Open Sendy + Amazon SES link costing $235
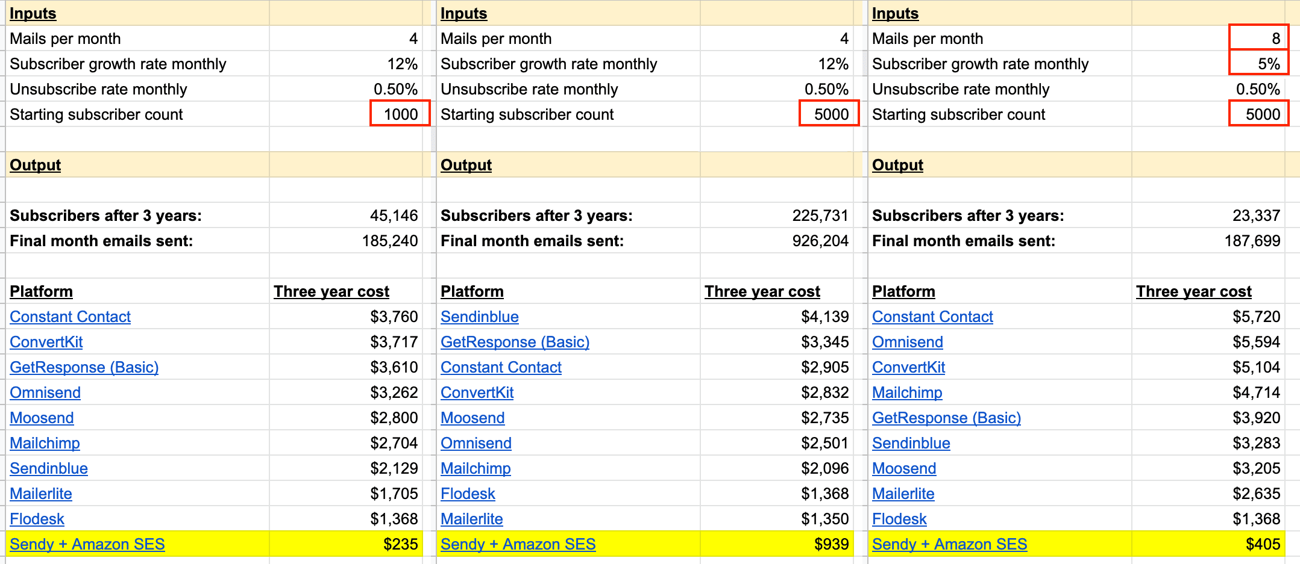 point(87,544)
